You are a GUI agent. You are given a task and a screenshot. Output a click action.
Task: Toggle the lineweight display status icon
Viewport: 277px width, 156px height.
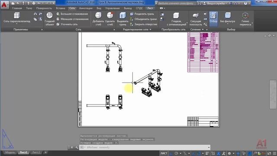207,153
